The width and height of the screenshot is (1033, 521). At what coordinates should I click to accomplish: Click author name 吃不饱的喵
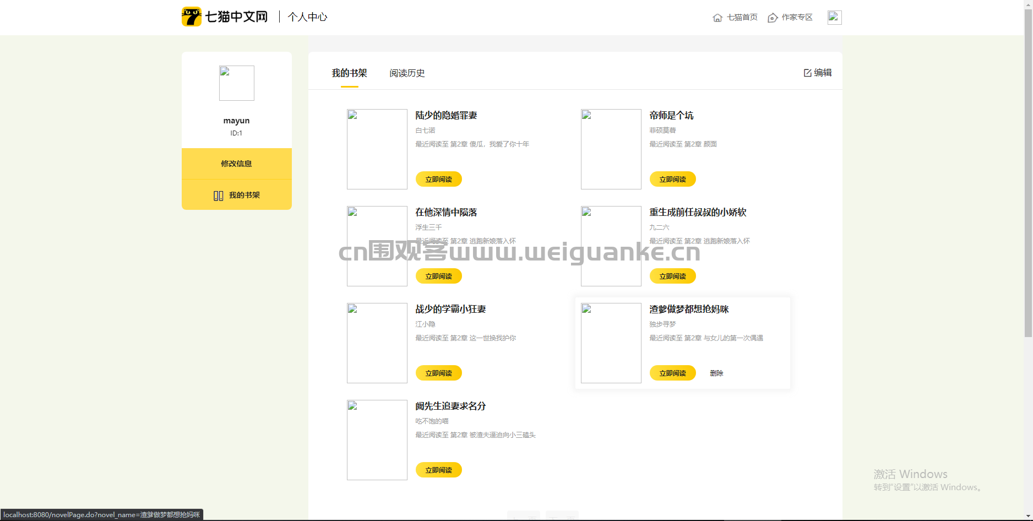[x=432, y=421]
